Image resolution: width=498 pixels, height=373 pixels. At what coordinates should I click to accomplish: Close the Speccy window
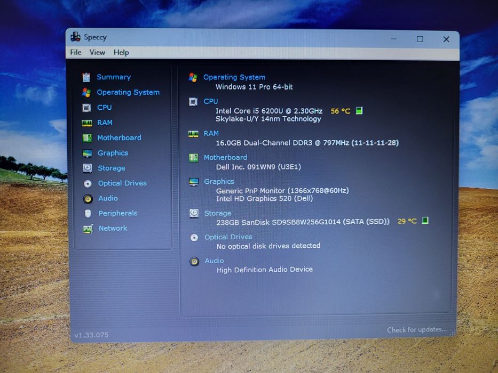click(x=446, y=39)
